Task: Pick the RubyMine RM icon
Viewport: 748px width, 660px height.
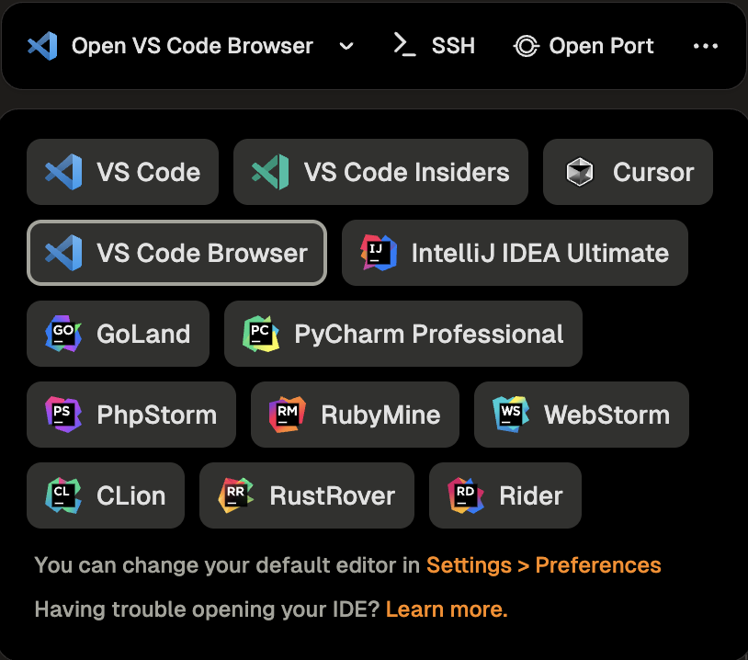Action: click(x=288, y=415)
